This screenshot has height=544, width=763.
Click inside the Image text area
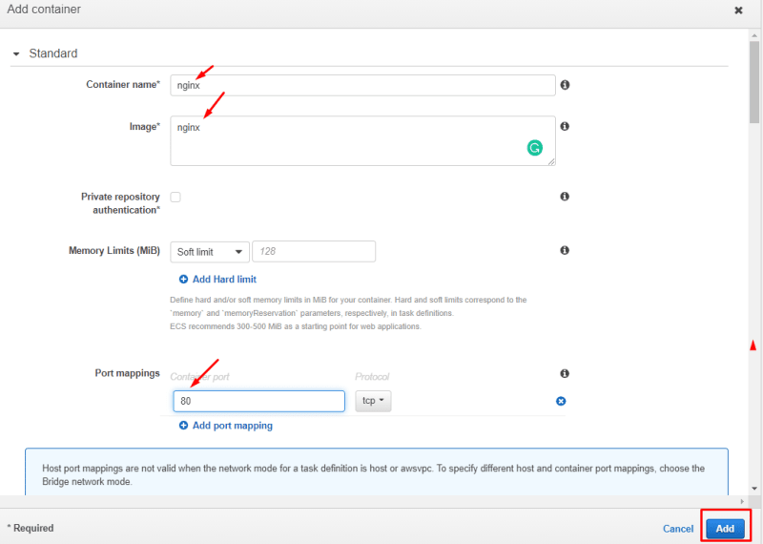coord(362,140)
